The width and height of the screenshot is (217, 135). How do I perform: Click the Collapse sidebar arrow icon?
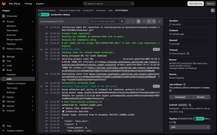(x=3, y=131)
